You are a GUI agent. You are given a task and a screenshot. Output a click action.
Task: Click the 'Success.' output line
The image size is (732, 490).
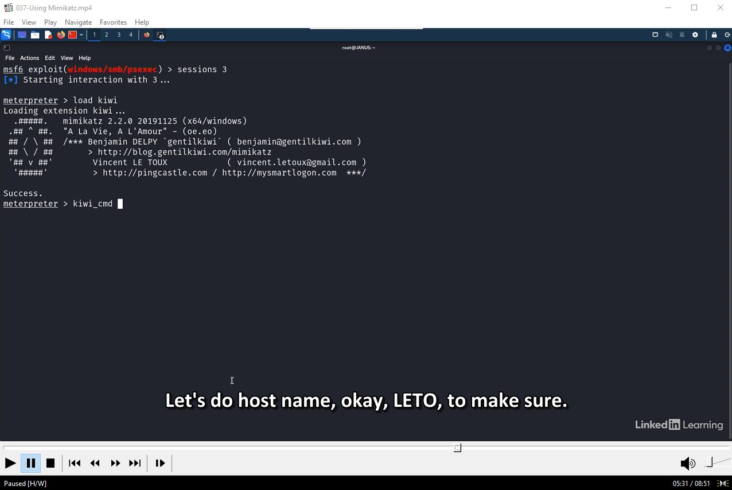[23, 193]
